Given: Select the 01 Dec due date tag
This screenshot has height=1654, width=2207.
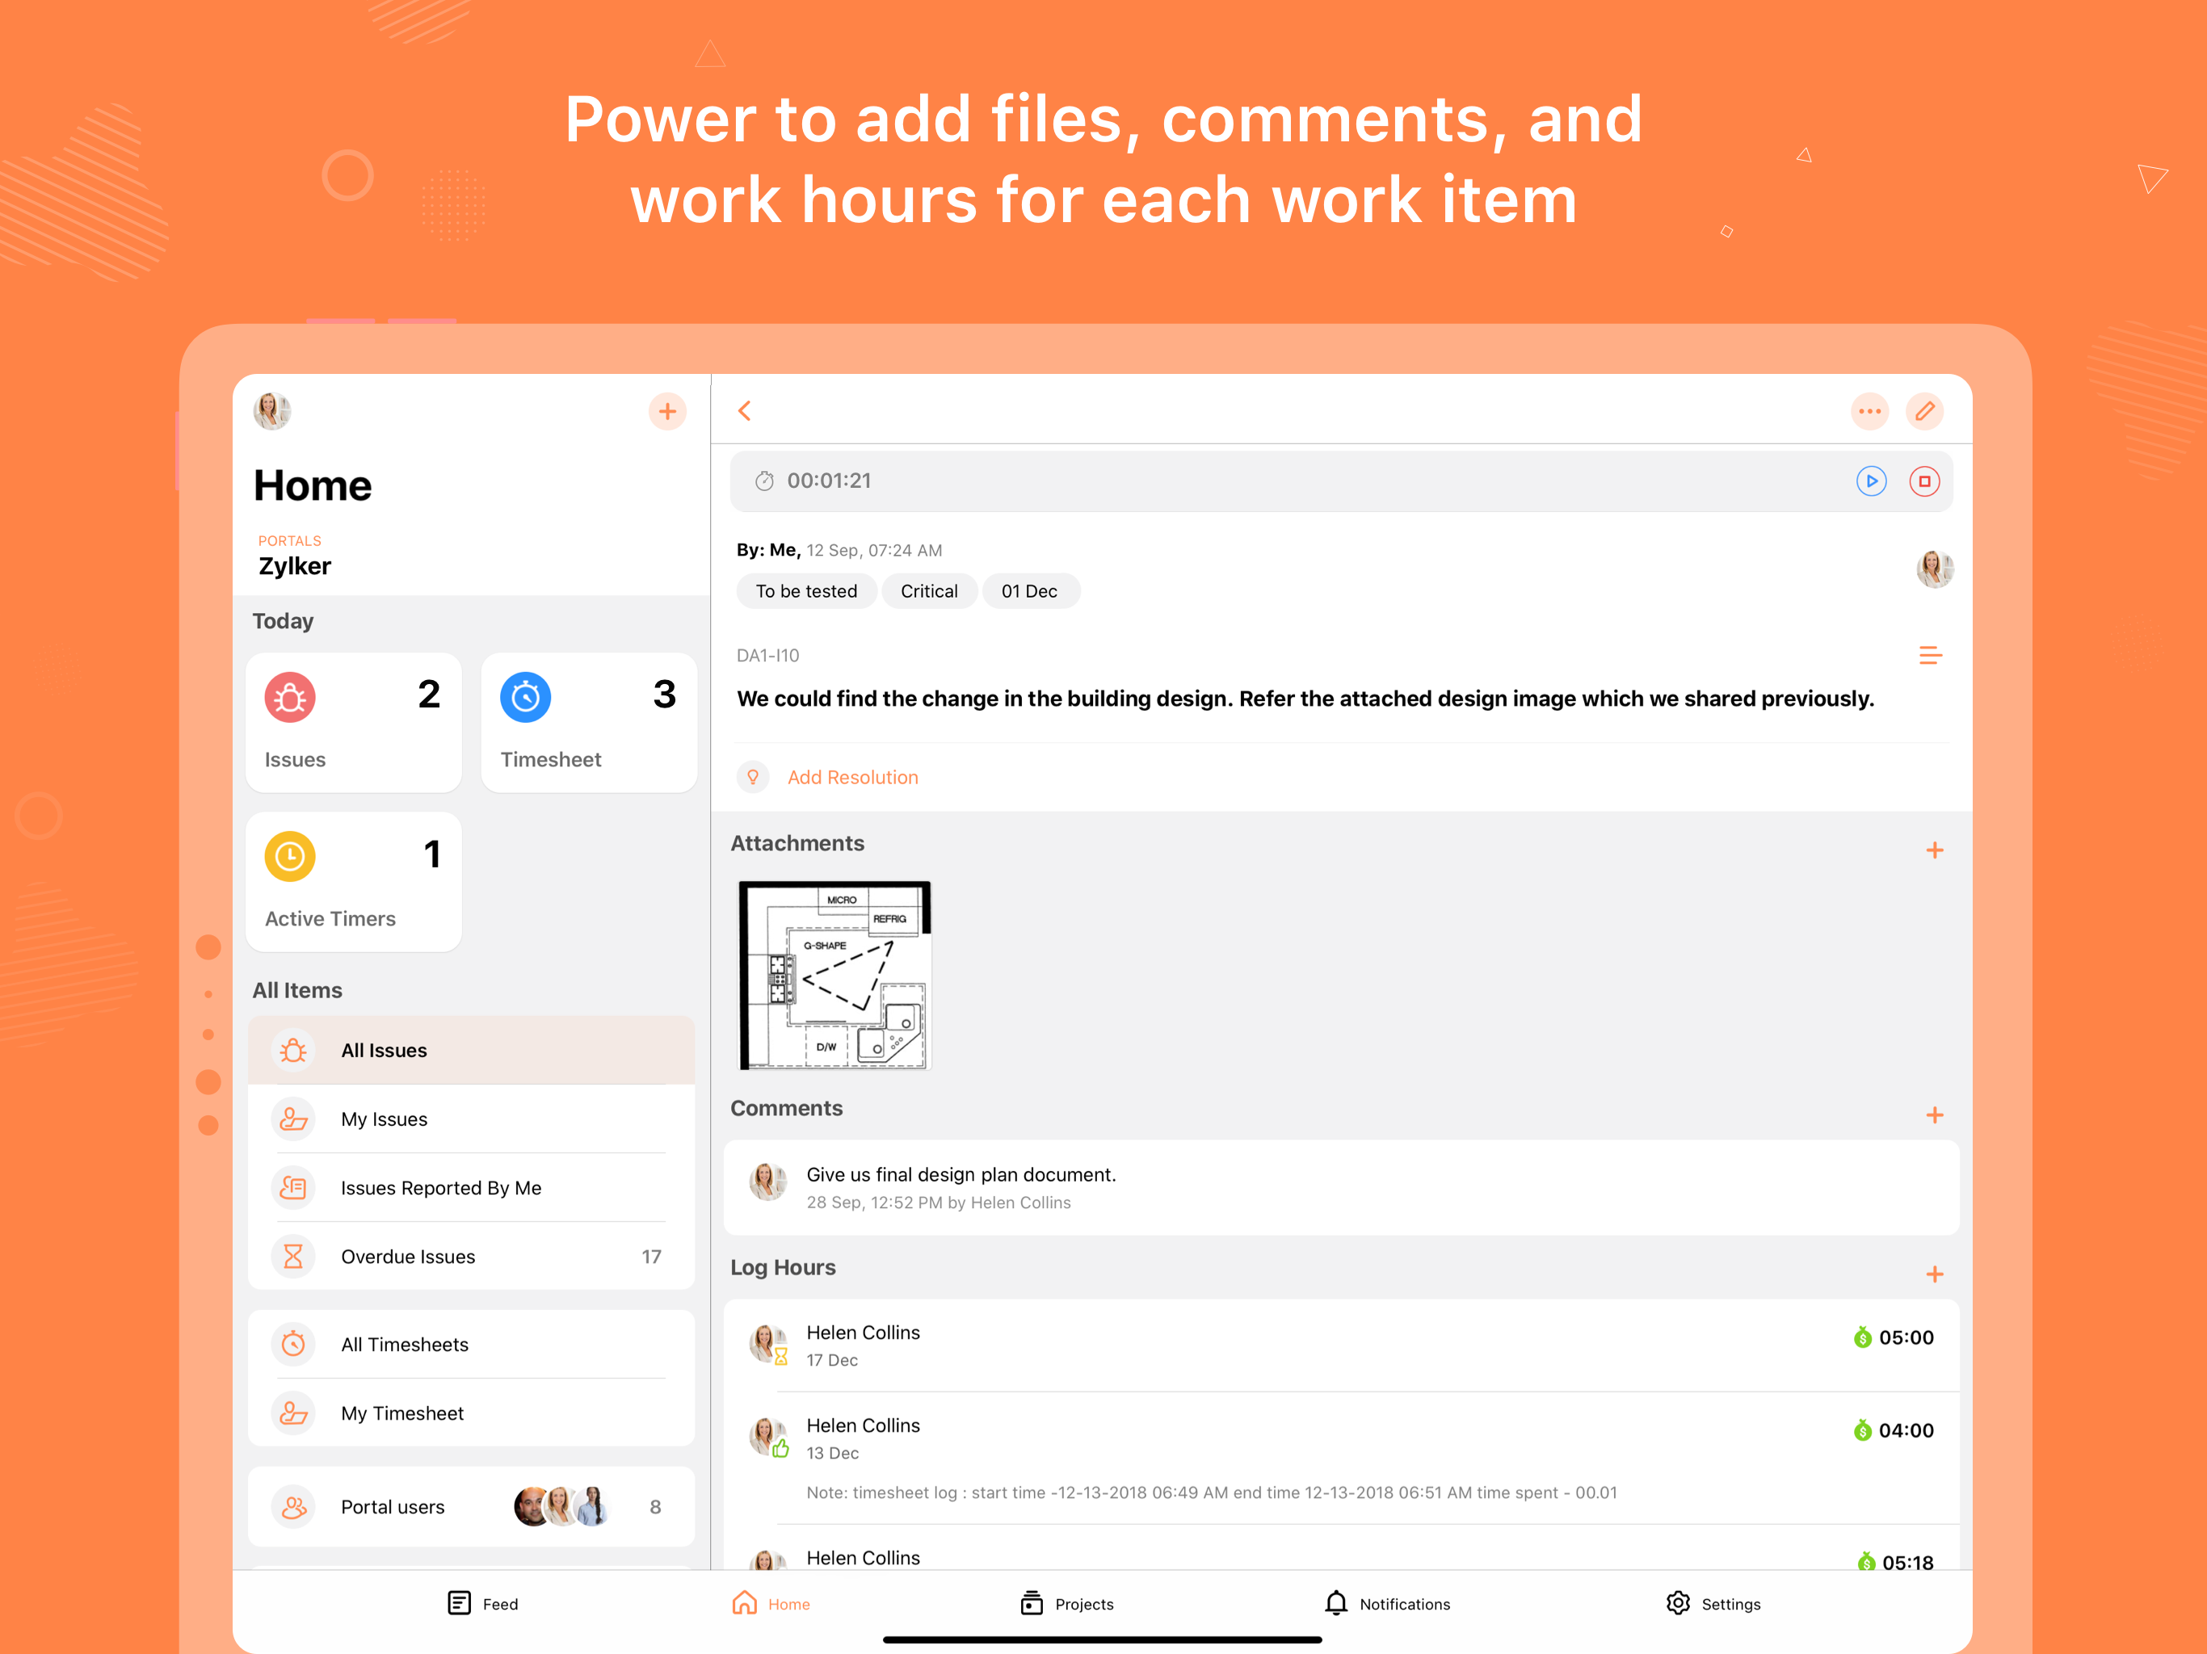Looking at the screenshot, I should click(x=1030, y=590).
